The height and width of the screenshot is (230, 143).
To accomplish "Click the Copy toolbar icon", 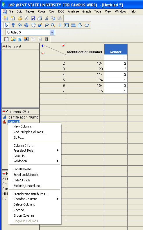I will point(53,18).
